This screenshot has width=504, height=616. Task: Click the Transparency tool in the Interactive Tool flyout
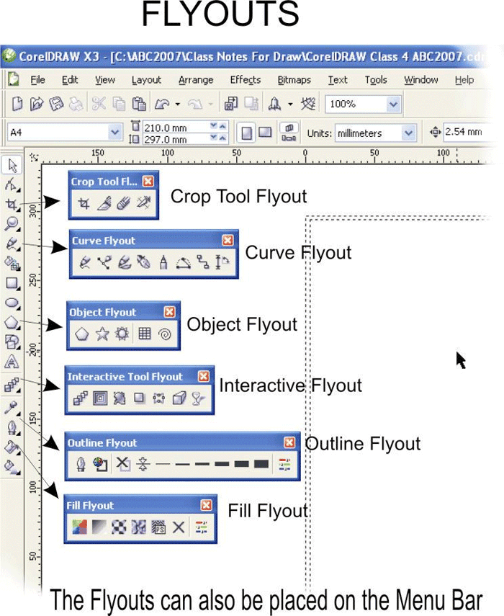198,398
